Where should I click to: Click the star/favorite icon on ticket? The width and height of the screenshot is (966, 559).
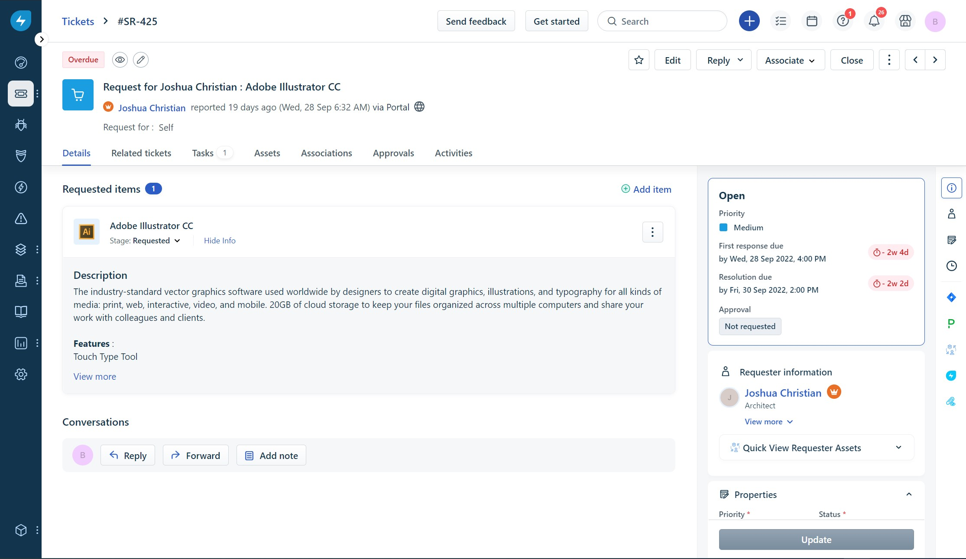click(x=639, y=59)
